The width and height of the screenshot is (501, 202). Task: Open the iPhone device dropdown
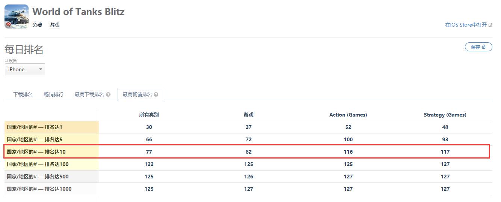coord(25,69)
